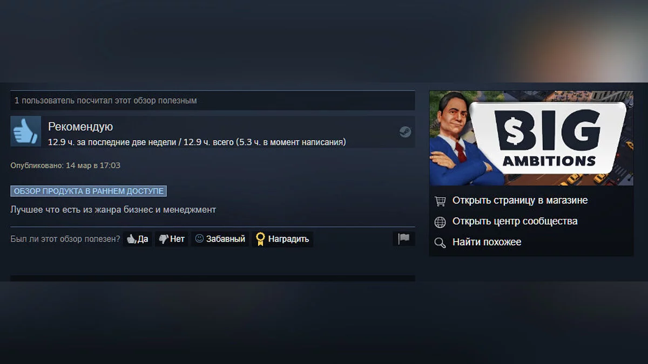648x364 pixels.
Task: Rate the review as Забавный
Action: click(220, 239)
